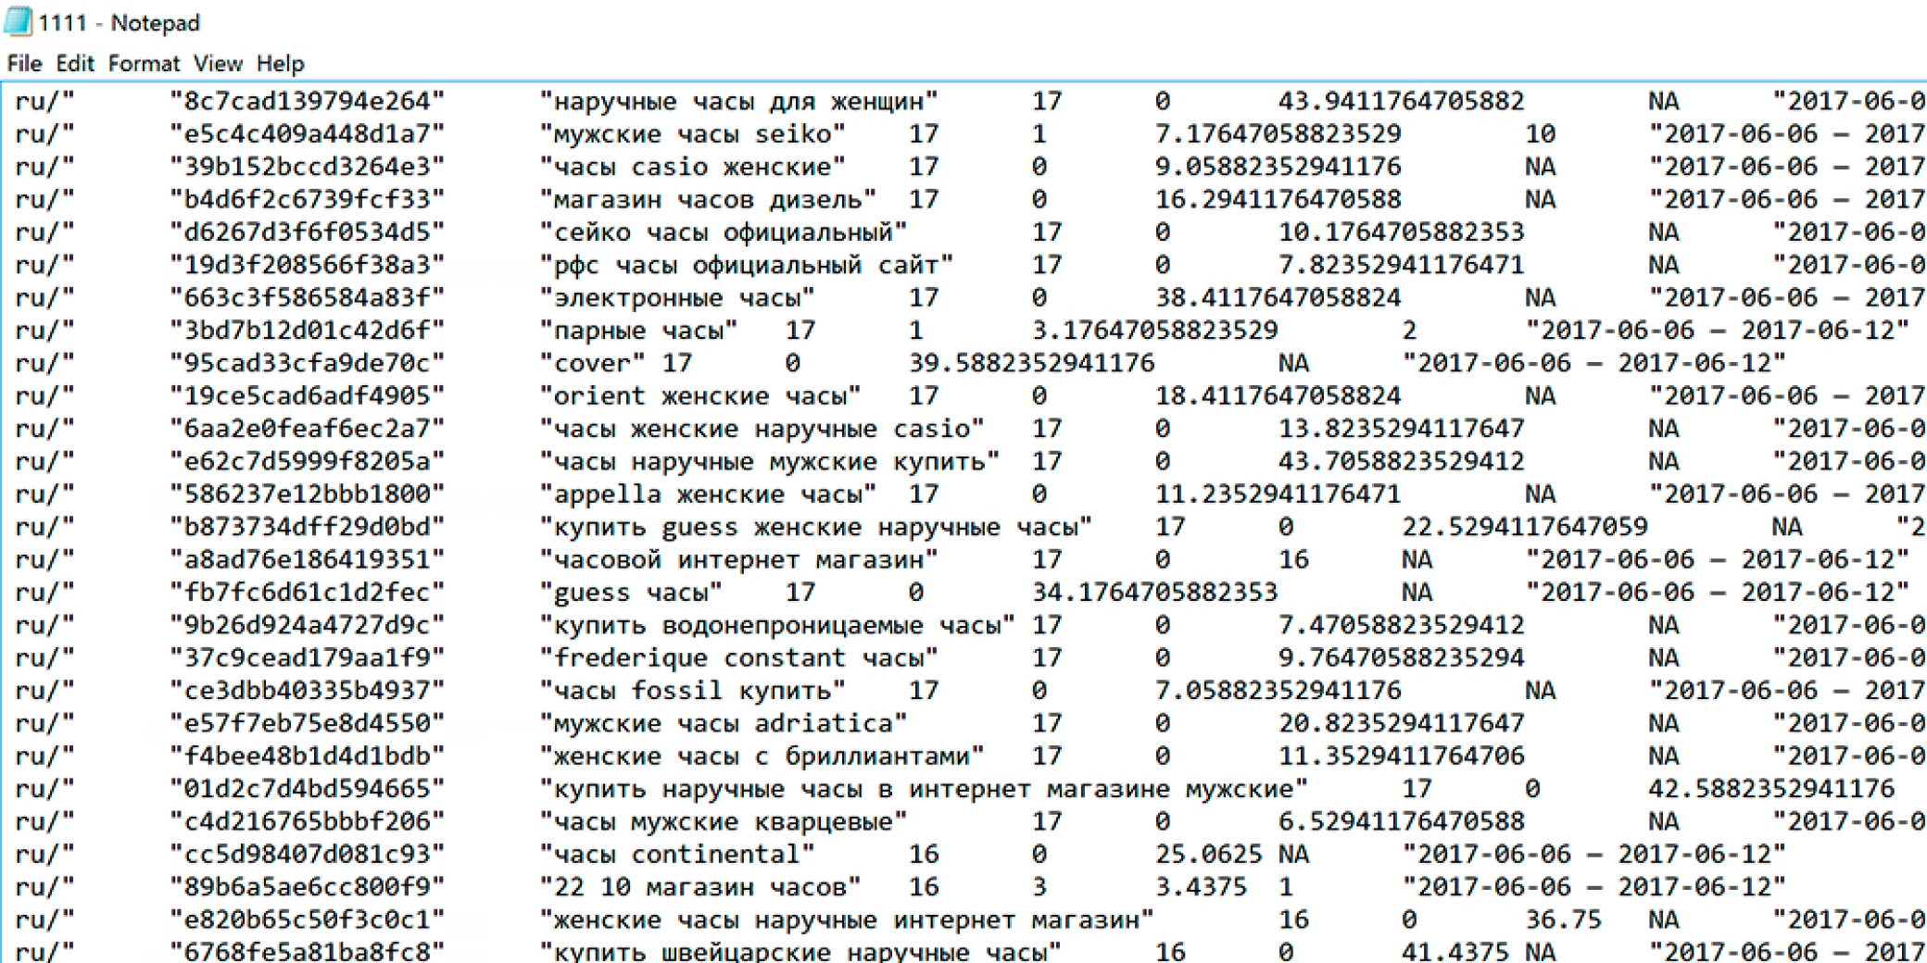Image resolution: width=1927 pixels, height=963 pixels.
Task: Click the value 7.17647058823529
Action: click(1278, 133)
